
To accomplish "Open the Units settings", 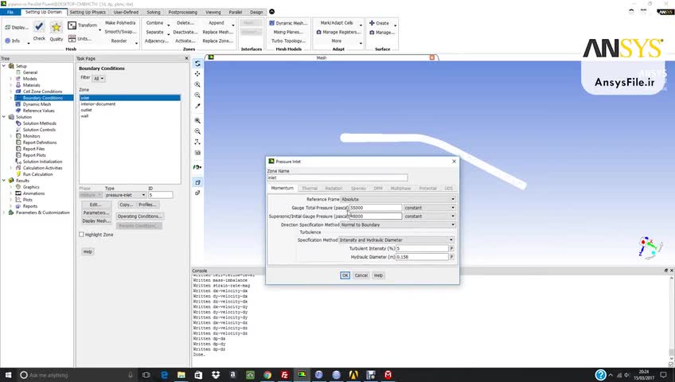I will coord(80,39).
